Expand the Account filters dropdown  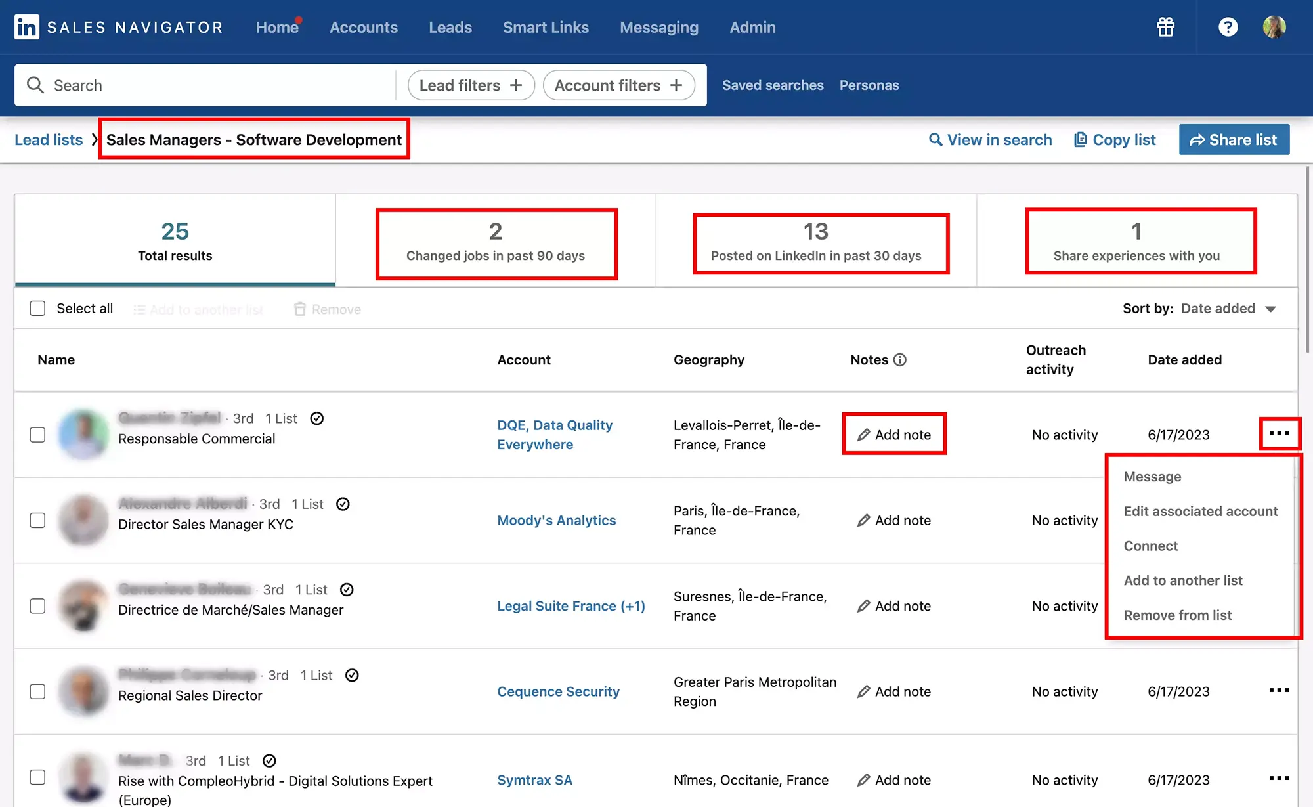[618, 85]
